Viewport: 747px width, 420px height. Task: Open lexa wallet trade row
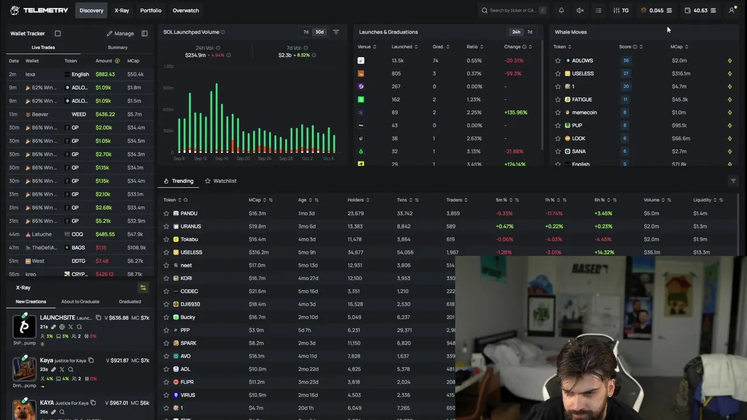(x=79, y=75)
